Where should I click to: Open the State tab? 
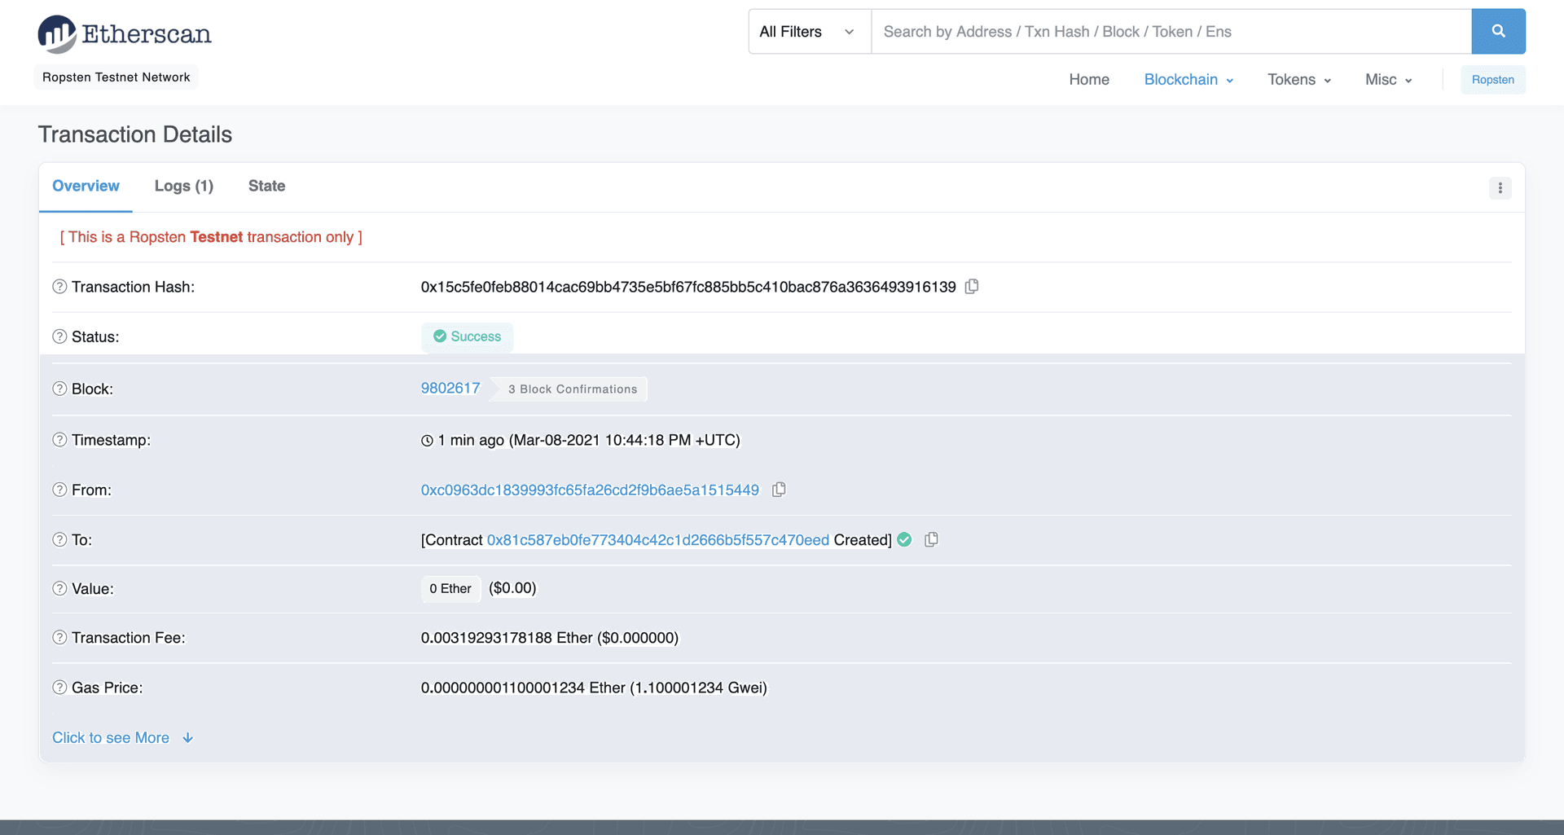[x=266, y=186]
